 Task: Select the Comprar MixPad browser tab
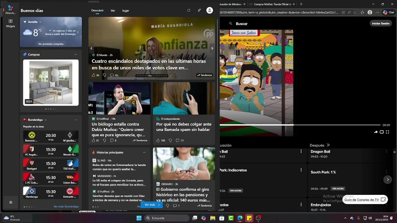(272, 4)
